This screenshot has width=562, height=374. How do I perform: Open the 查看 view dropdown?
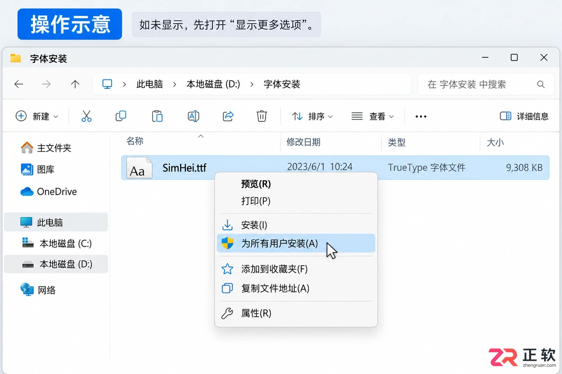(373, 116)
